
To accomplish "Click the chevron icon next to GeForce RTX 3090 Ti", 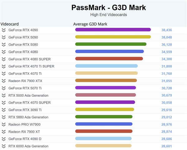I will [x=4, y=110].
